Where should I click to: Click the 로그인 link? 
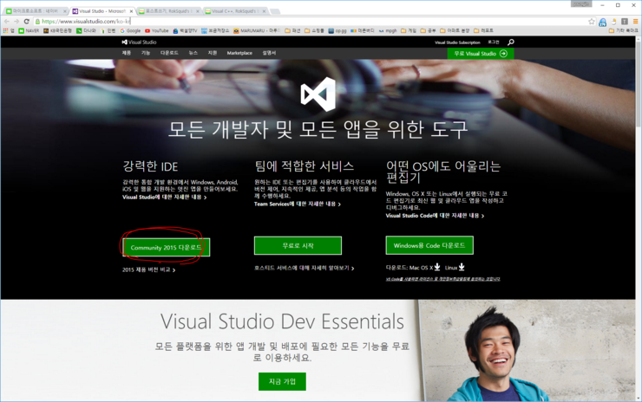click(494, 42)
